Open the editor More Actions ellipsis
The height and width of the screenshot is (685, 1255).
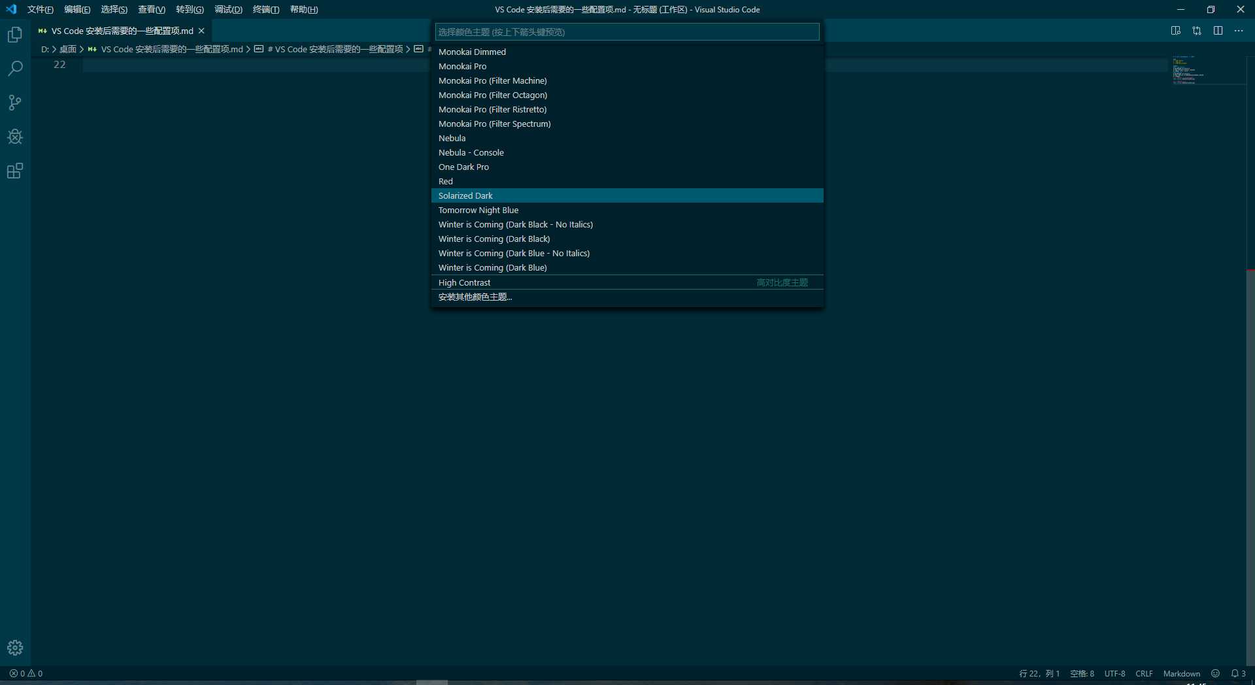pos(1239,31)
